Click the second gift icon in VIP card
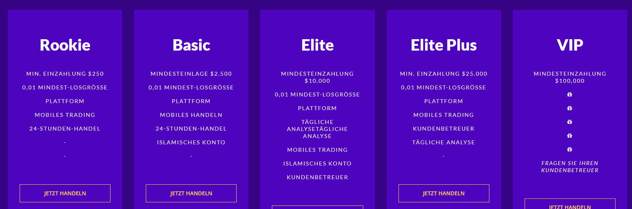Viewport: 632px width, 209px height. pyautogui.click(x=570, y=108)
